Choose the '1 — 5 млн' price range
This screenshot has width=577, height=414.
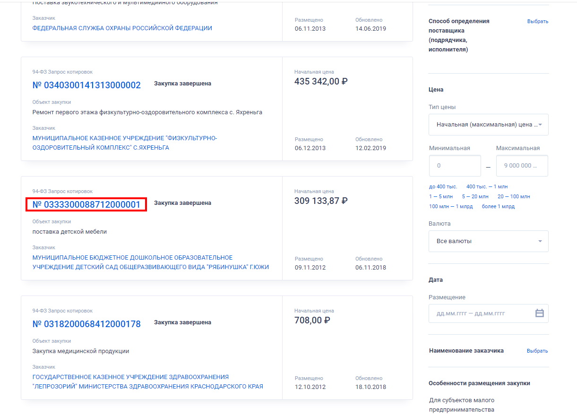tap(440, 196)
